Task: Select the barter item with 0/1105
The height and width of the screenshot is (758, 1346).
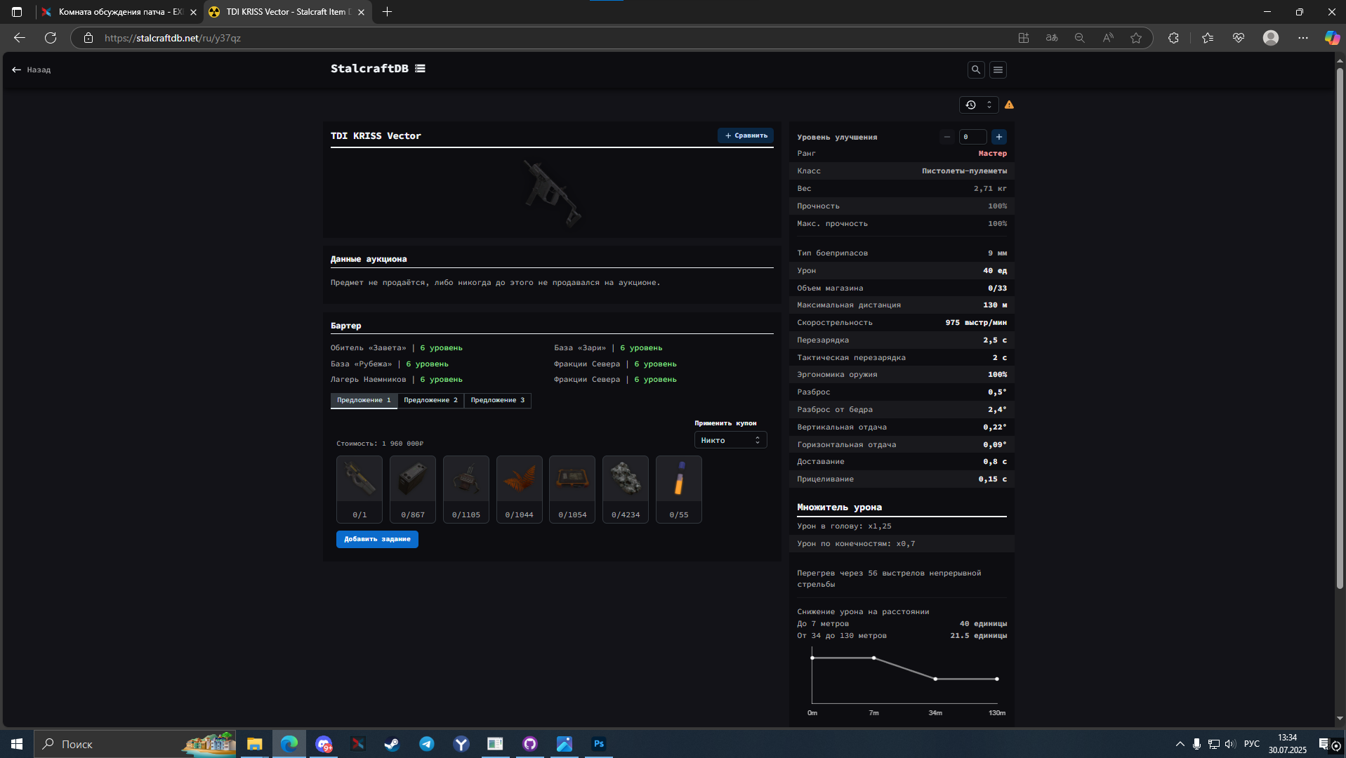Action: pyautogui.click(x=466, y=489)
